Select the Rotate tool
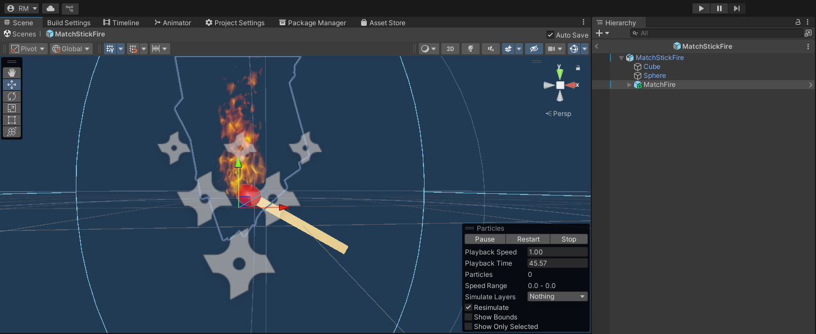 [12, 96]
